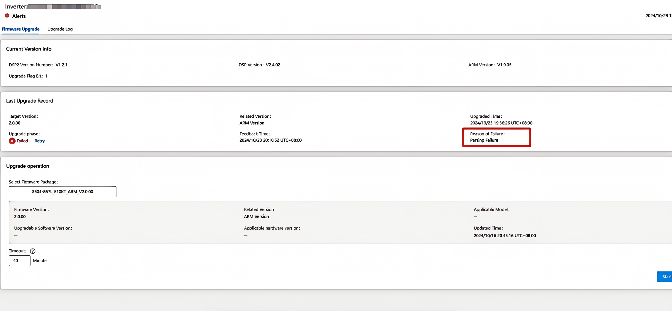Click DSP Version value V2.4.02
Screen dimensions: 672x311
(273, 65)
